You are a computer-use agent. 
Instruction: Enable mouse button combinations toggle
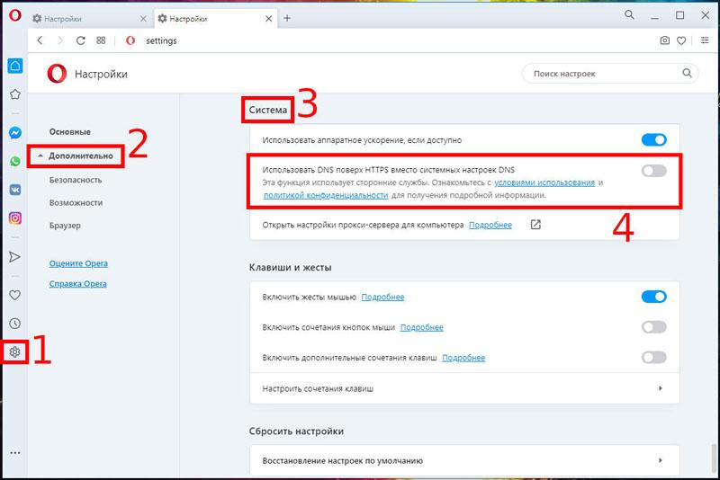point(654,327)
